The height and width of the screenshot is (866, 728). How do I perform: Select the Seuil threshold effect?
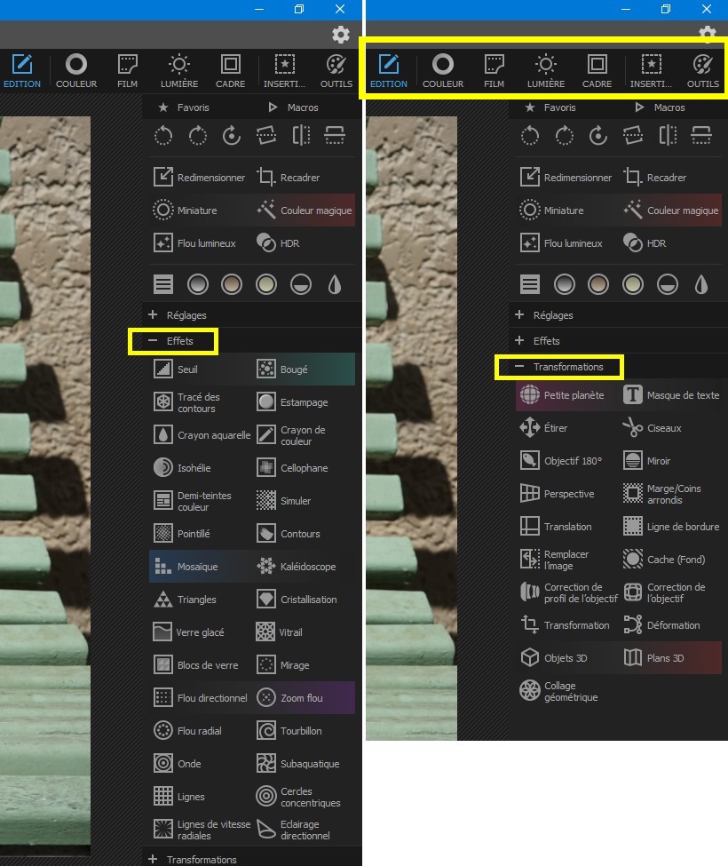[176, 369]
